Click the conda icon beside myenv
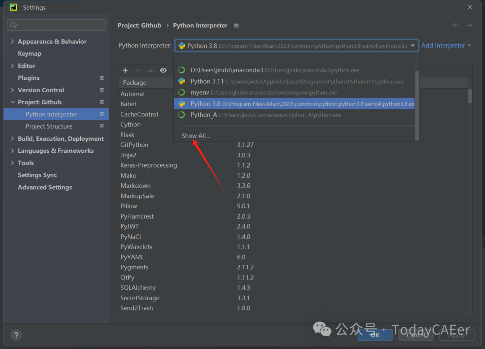 pyautogui.click(x=181, y=92)
